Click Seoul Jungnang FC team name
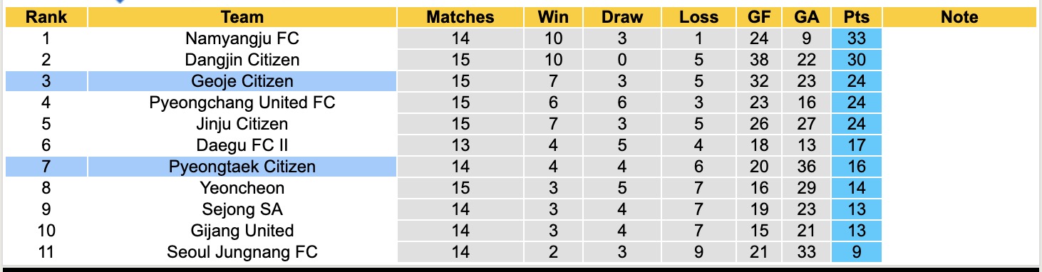 242,252
